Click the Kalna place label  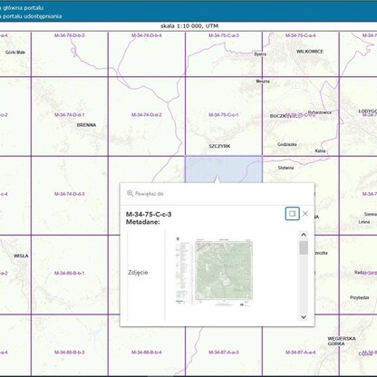[320, 150]
